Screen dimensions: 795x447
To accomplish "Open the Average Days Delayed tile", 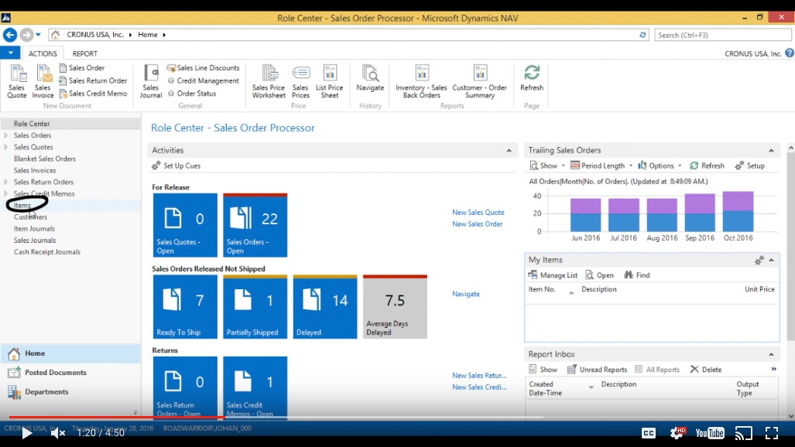I will pyautogui.click(x=395, y=306).
